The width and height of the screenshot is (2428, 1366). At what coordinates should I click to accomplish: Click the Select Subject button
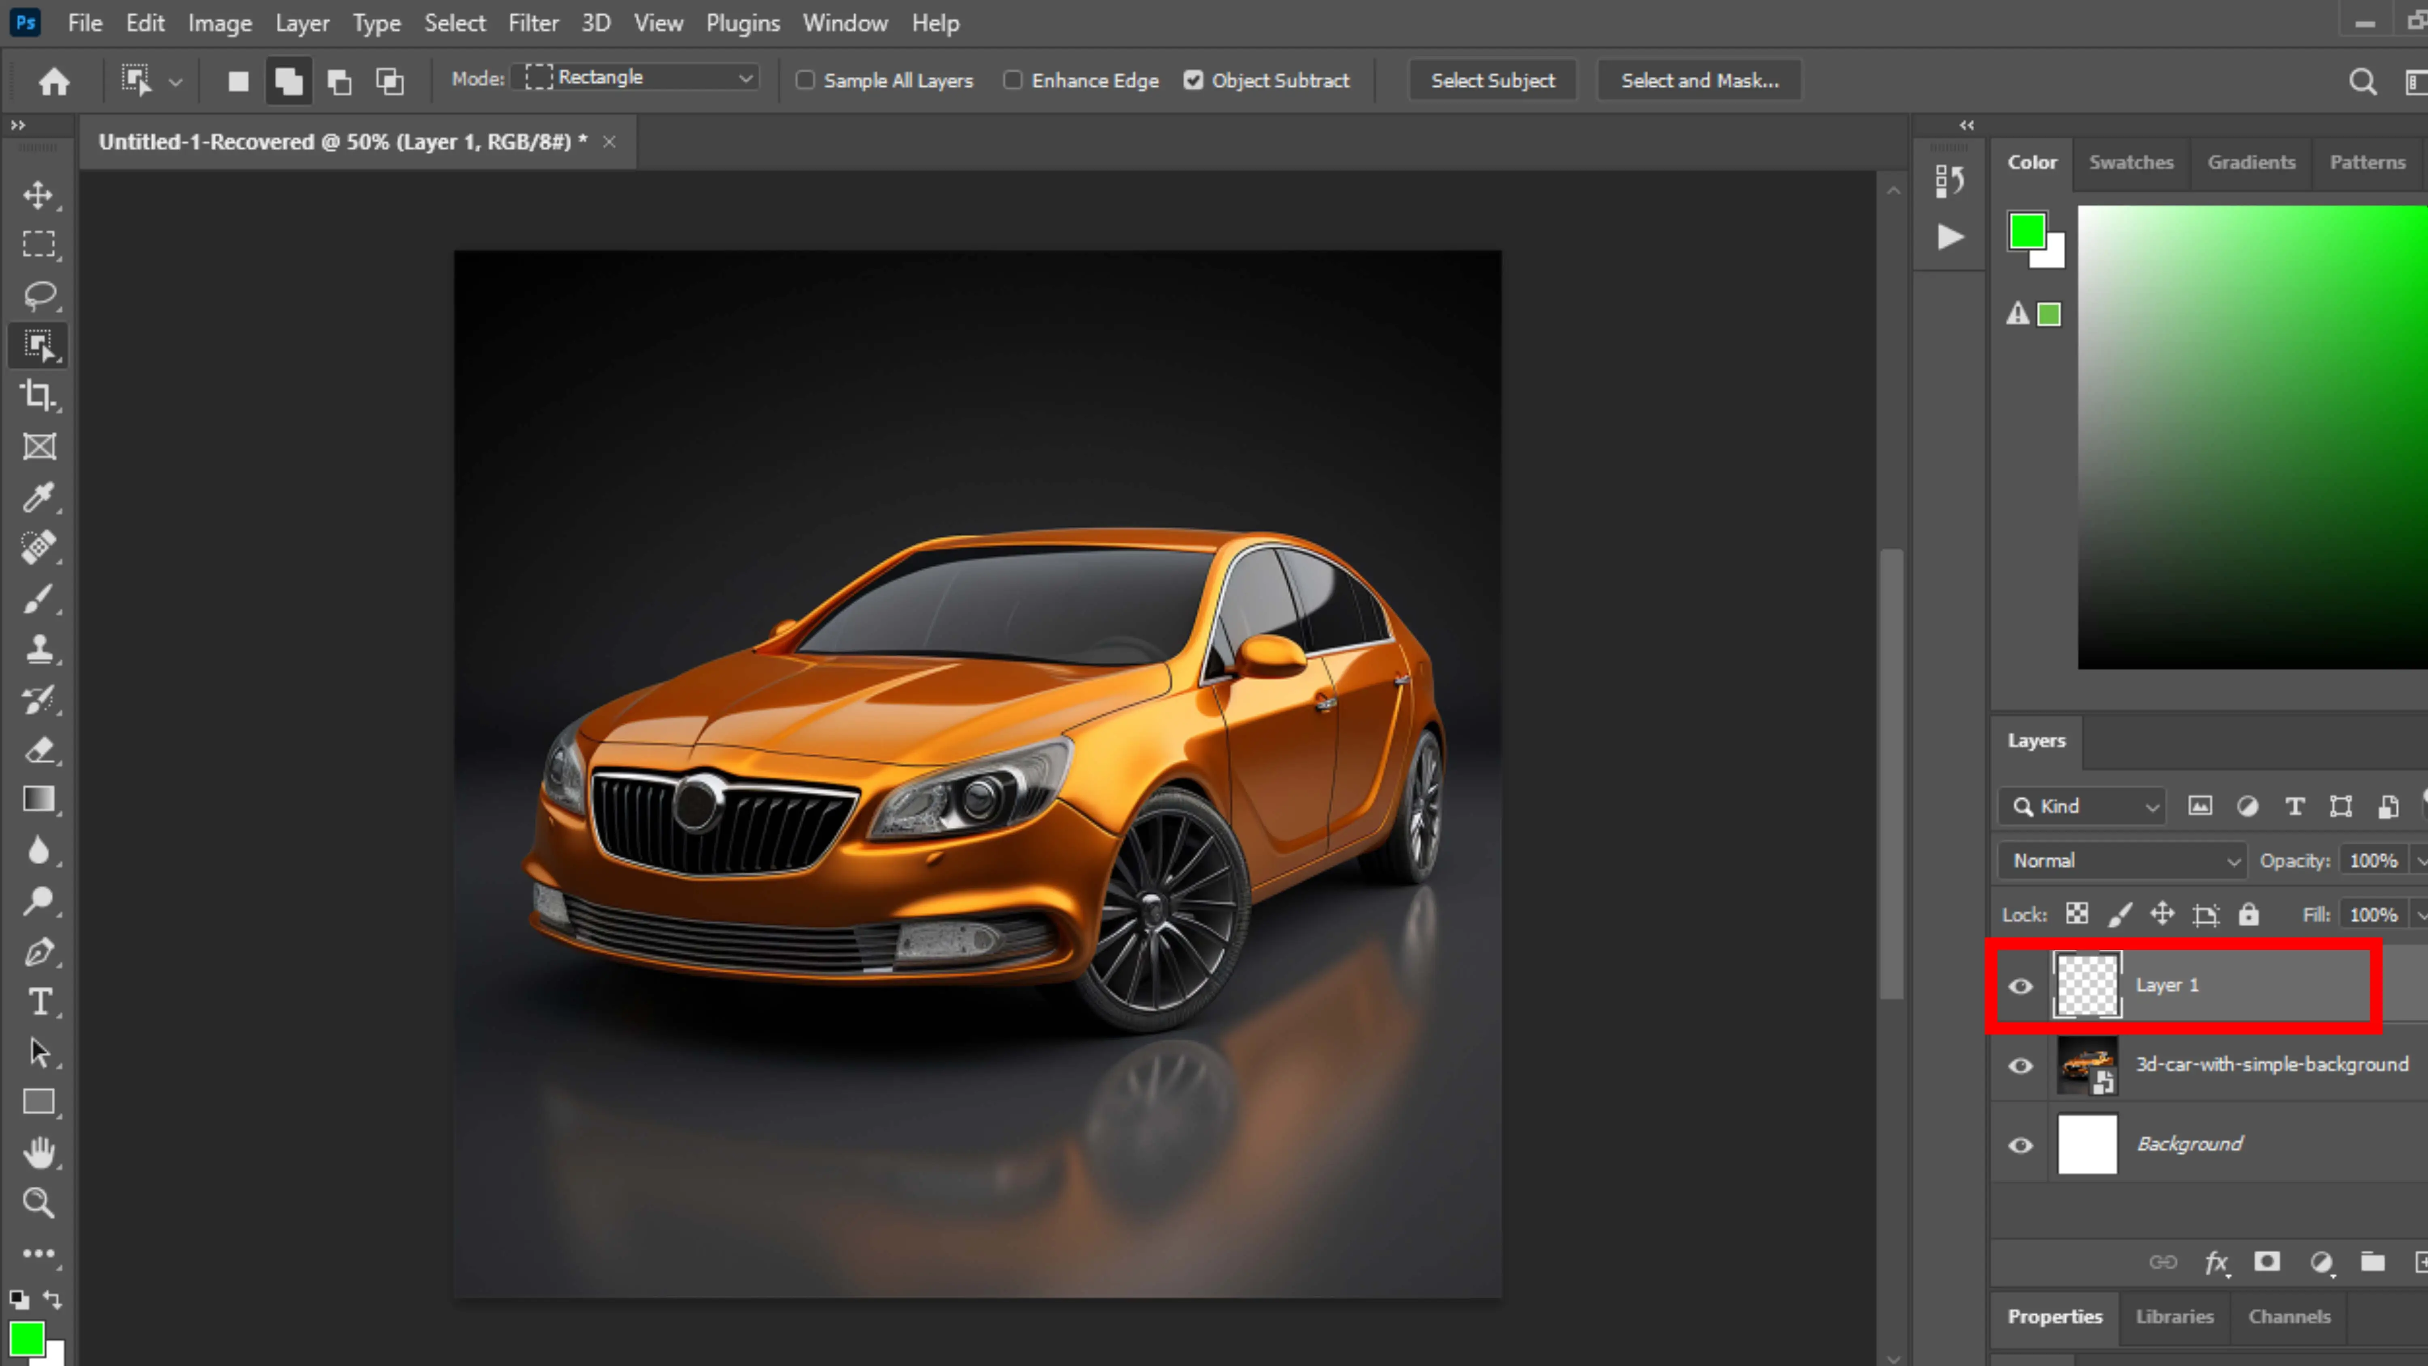tap(1492, 80)
